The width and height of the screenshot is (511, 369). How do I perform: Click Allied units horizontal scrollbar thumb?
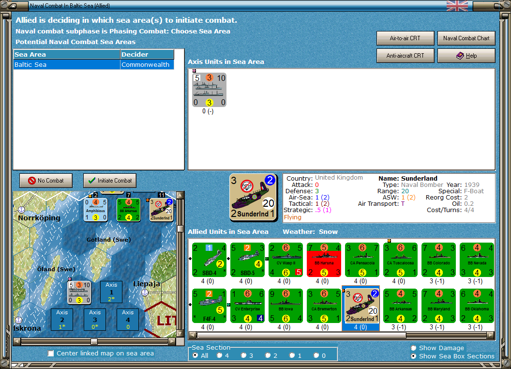pos(301,335)
